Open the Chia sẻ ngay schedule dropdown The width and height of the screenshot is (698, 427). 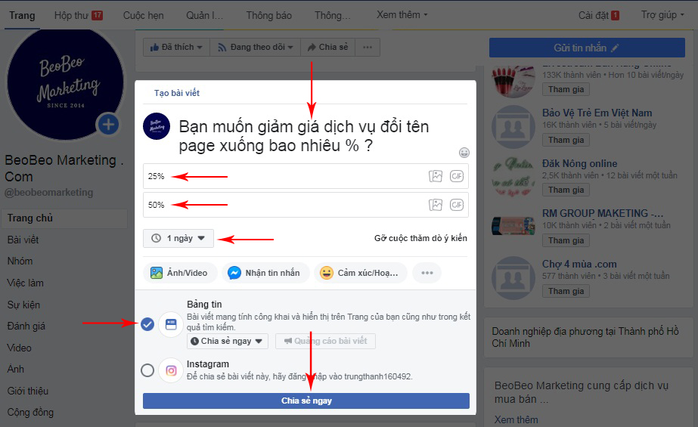point(227,341)
